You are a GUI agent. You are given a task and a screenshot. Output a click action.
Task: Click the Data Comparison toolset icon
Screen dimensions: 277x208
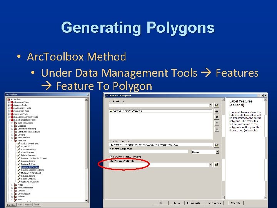[15, 123]
